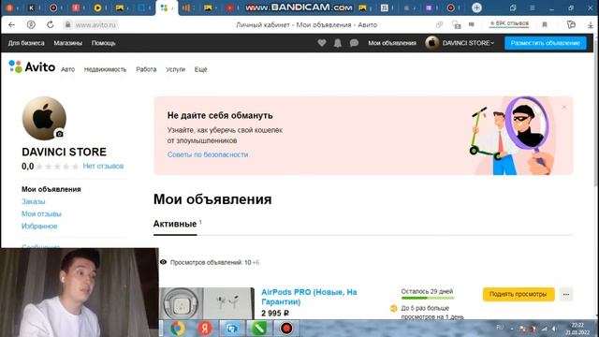Switch to the browser tab with K icon

tap(31, 7)
